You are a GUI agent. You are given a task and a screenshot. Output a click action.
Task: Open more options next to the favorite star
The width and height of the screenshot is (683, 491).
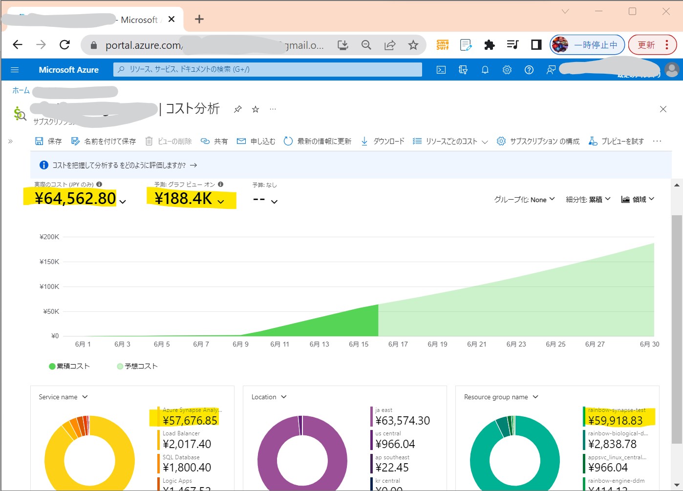[273, 109]
